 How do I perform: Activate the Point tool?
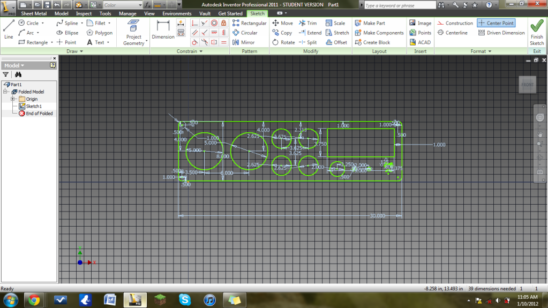pos(66,42)
